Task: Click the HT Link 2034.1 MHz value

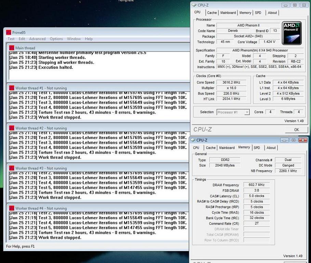Action: coord(231,99)
